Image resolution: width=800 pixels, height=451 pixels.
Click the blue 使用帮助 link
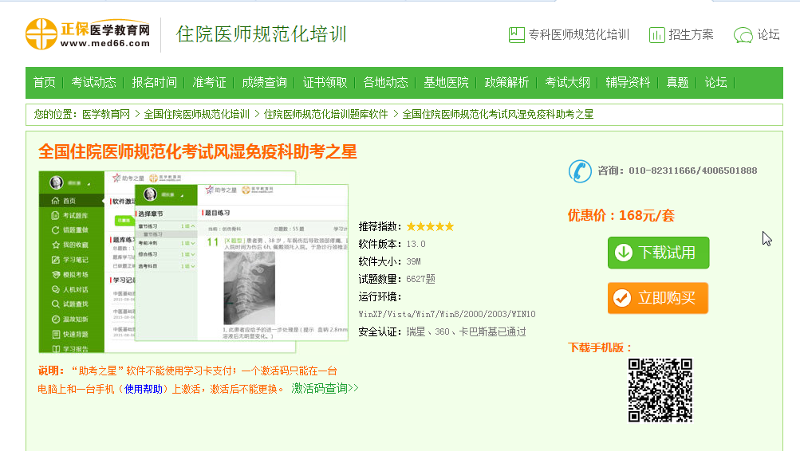point(144,389)
